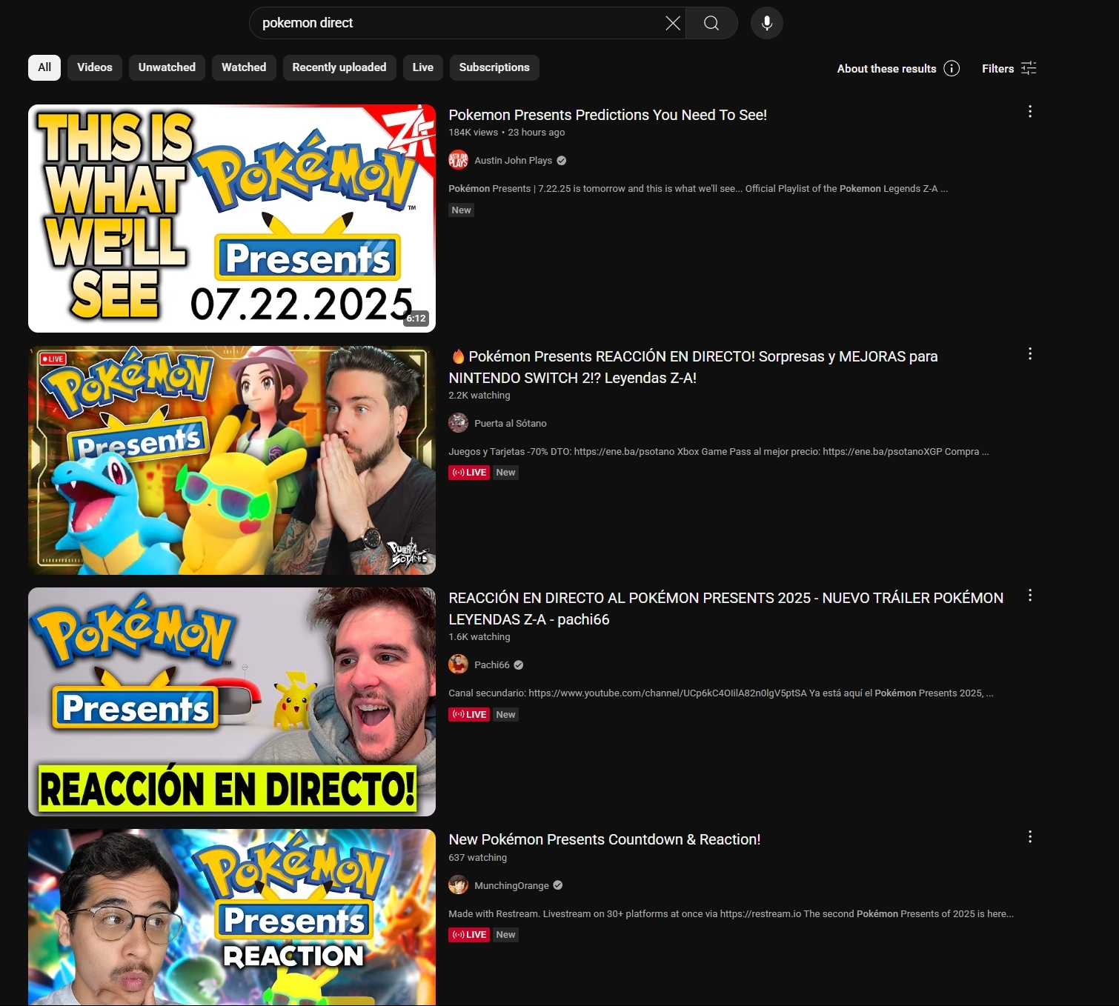Click verified badge next to Pachi66
This screenshot has width=1119, height=1006.
[519, 665]
